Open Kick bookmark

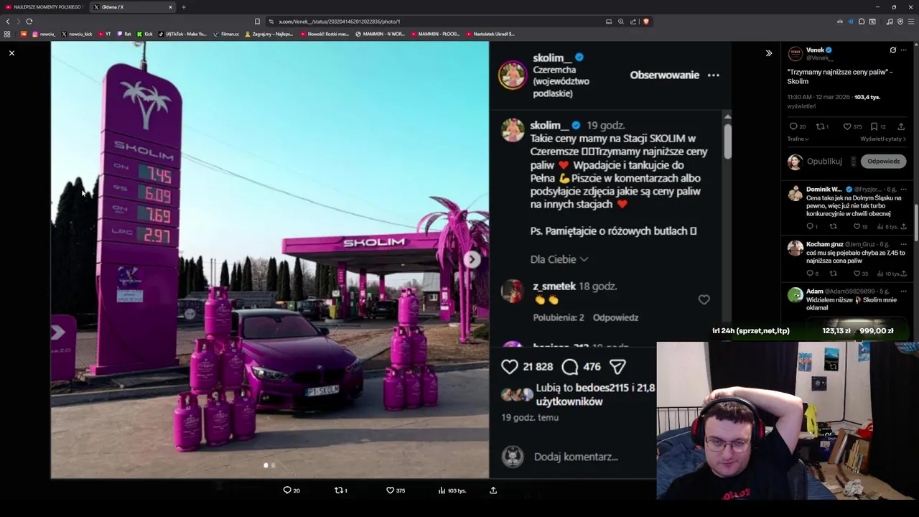click(144, 34)
